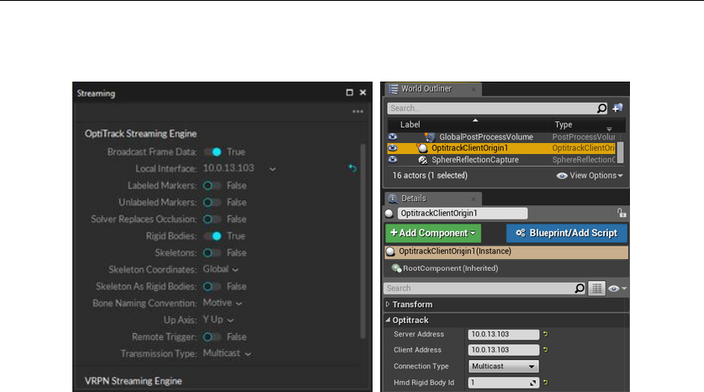Click the OptitrackClientOrigin1 actor icon in the outliner
Screen dimensions: 704x392
click(x=422, y=148)
